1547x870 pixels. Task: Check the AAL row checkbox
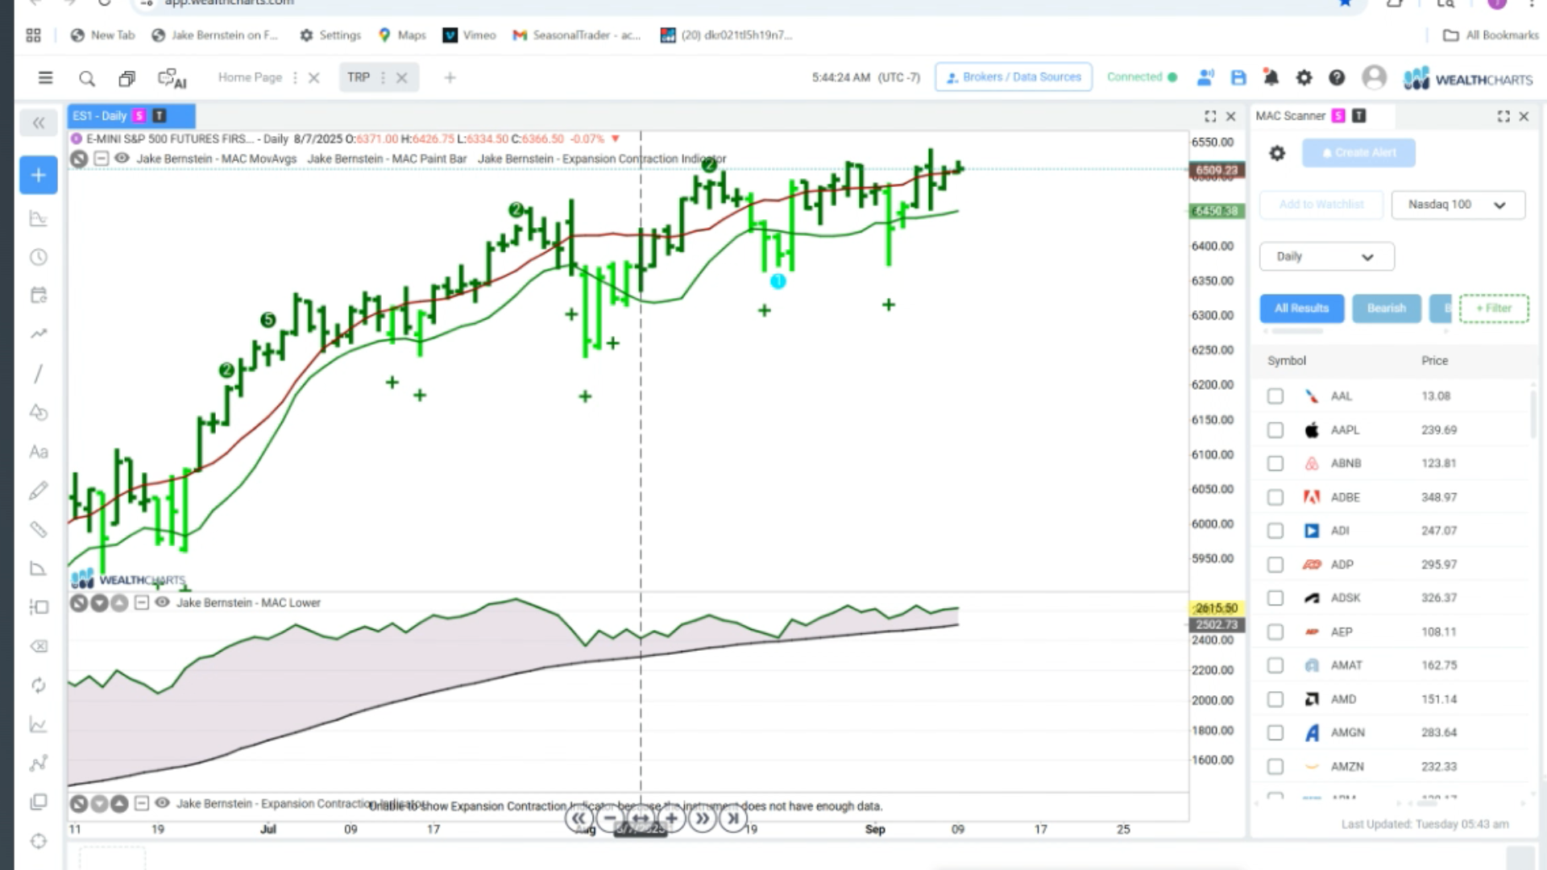[x=1275, y=396]
